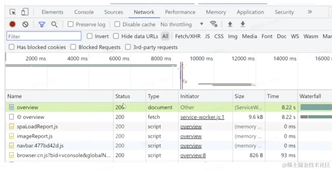Click the 10000 ms timeline overview marker
This screenshot has width=332, height=170.
click(201, 59)
